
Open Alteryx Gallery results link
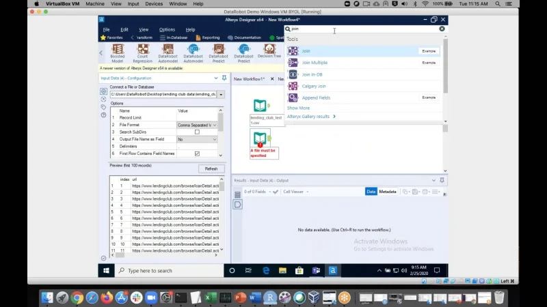311,116
